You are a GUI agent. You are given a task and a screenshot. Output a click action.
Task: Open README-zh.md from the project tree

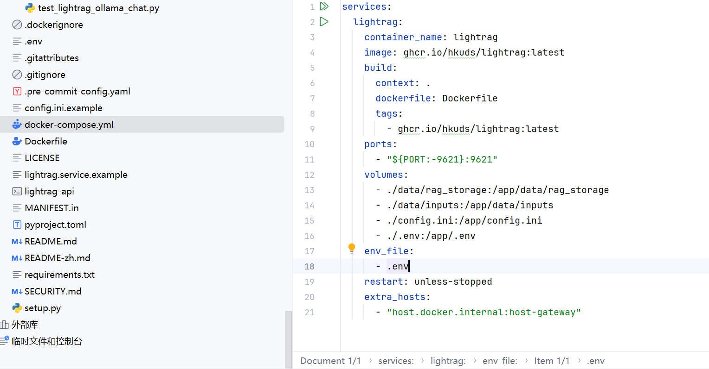pos(57,258)
